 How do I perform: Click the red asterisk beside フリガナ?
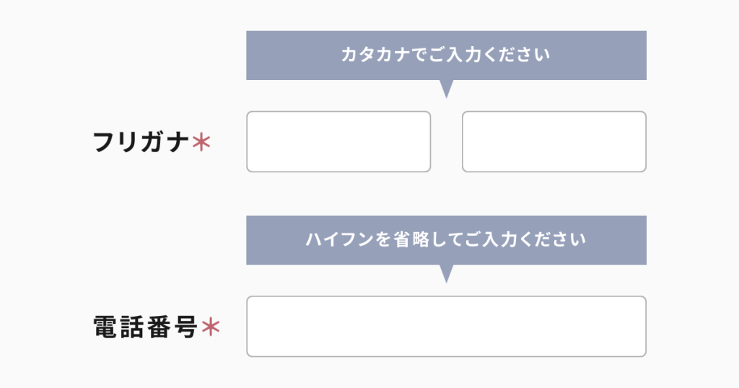[x=201, y=142]
